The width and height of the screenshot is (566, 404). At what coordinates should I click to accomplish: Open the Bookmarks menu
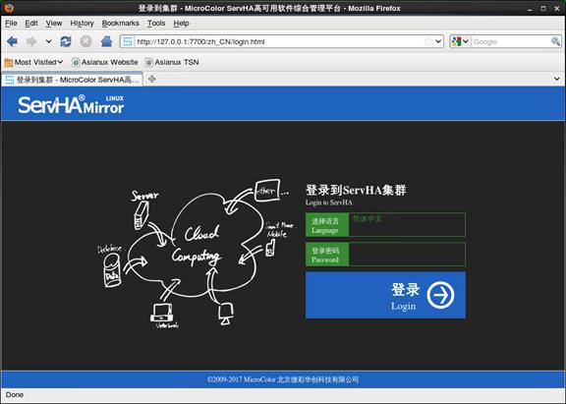[x=120, y=24]
